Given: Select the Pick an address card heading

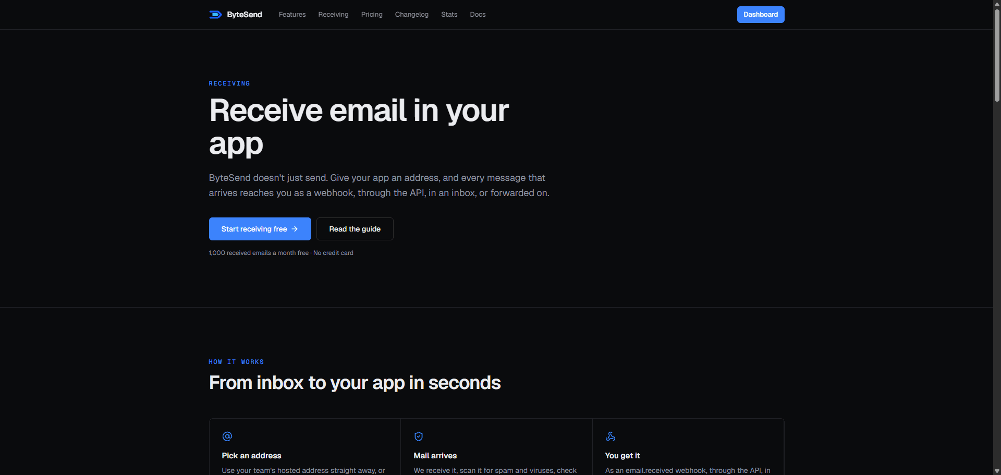Looking at the screenshot, I should coord(251,456).
